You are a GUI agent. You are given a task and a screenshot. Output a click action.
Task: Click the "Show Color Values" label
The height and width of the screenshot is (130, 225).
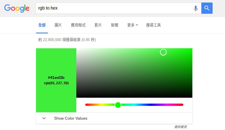click(71, 118)
